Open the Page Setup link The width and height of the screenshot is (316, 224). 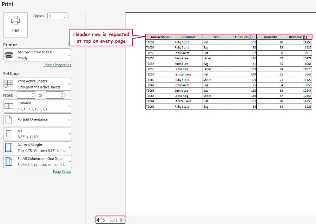[62, 171]
